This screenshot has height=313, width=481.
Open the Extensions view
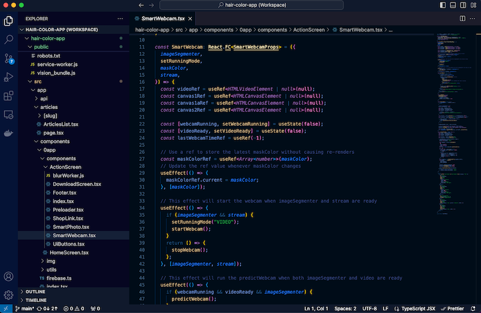click(8, 96)
